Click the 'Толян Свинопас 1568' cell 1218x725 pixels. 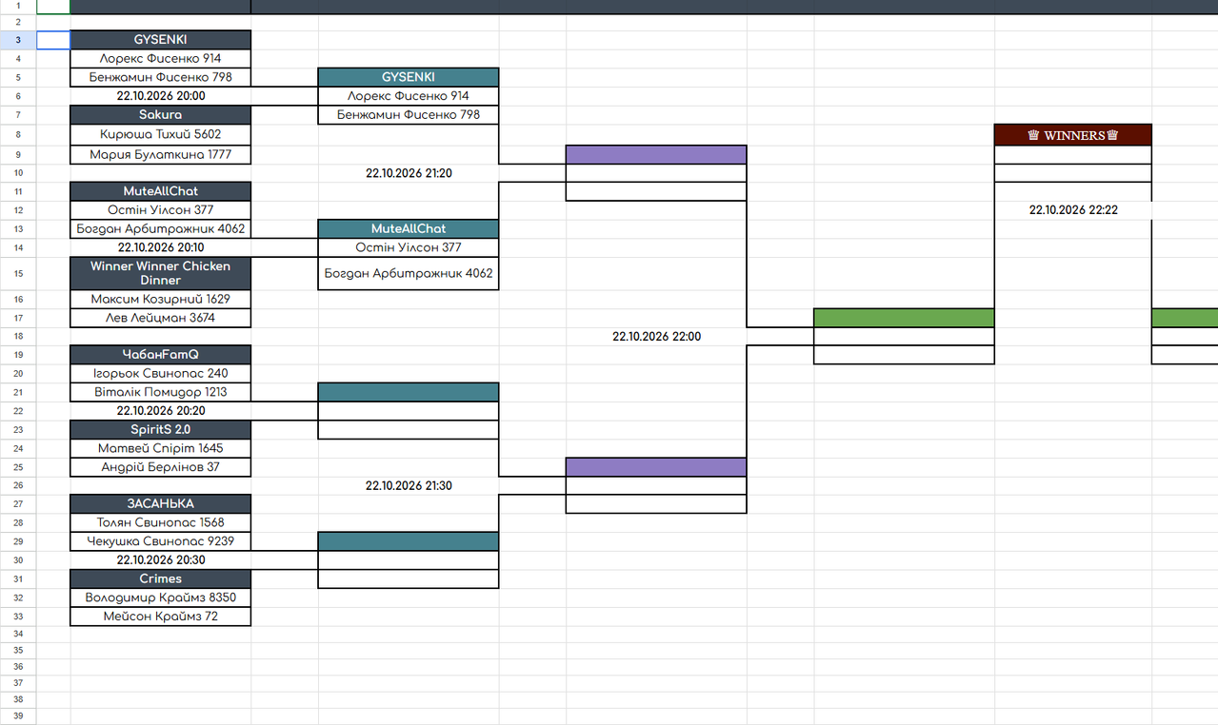pyautogui.click(x=161, y=522)
